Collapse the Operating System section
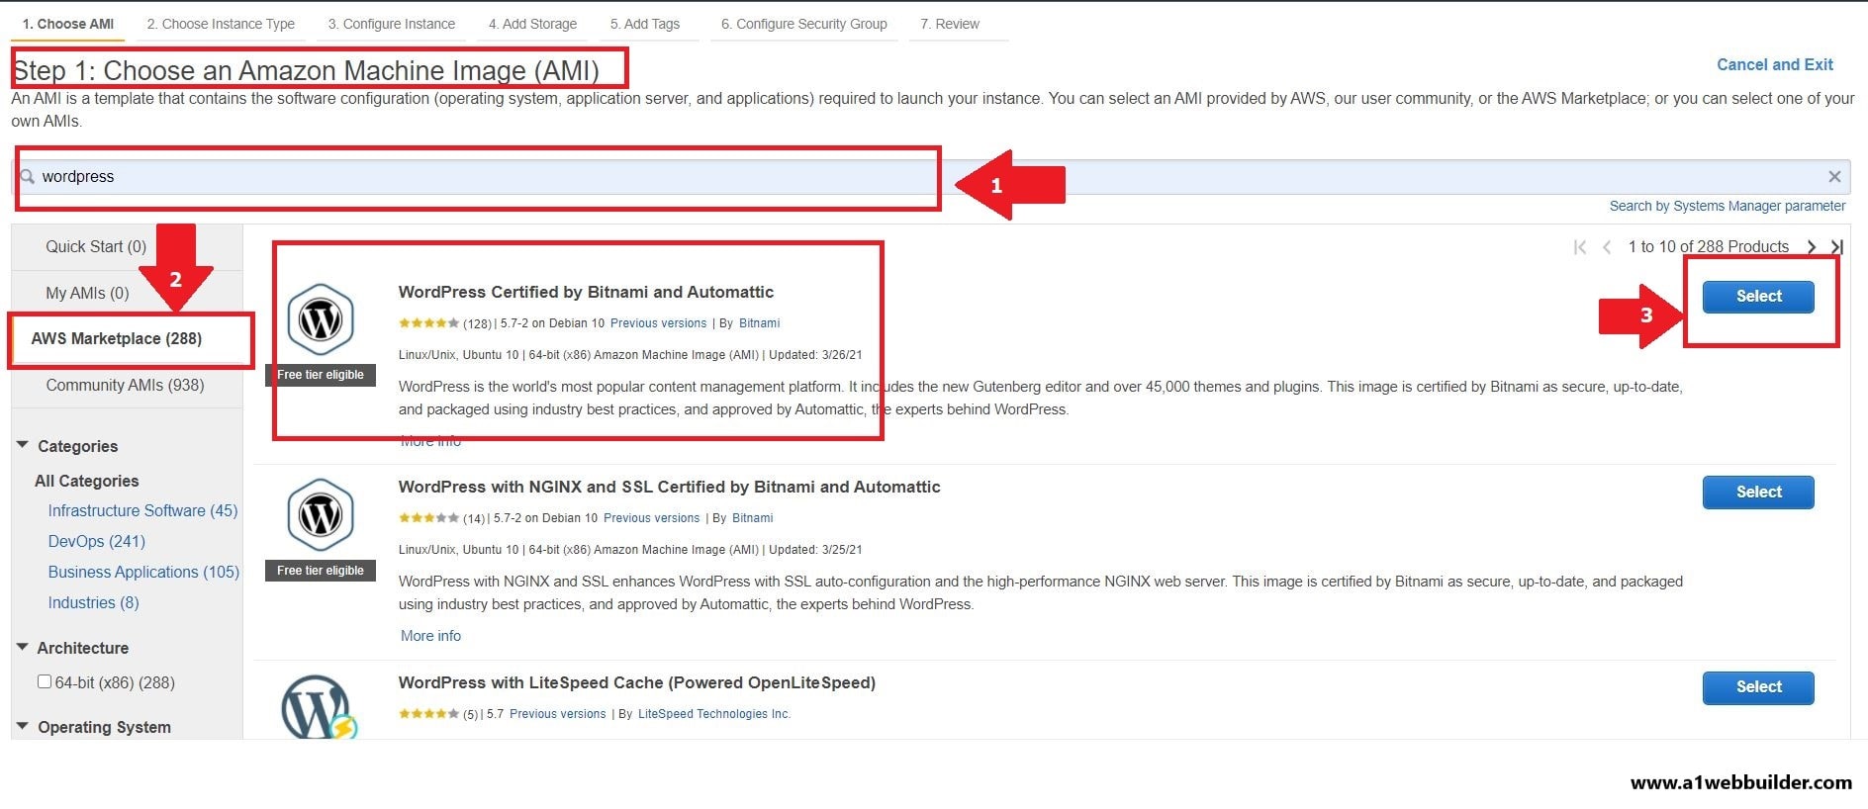This screenshot has width=1868, height=809. [x=23, y=726]
